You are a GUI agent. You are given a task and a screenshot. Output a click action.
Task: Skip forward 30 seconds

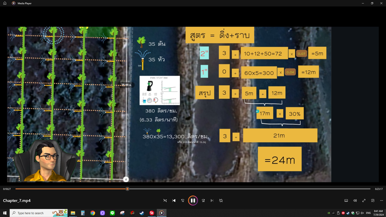[203, 200]
